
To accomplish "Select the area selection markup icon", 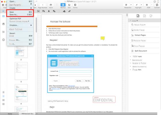I will [38, 11].
